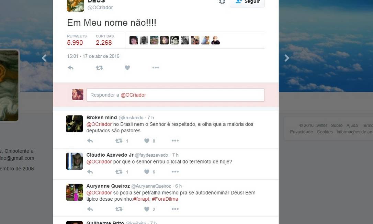Like Broken mind's reply

click(147, 141)
